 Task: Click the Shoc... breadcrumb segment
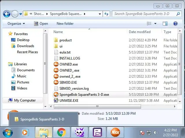click(39, 14)
